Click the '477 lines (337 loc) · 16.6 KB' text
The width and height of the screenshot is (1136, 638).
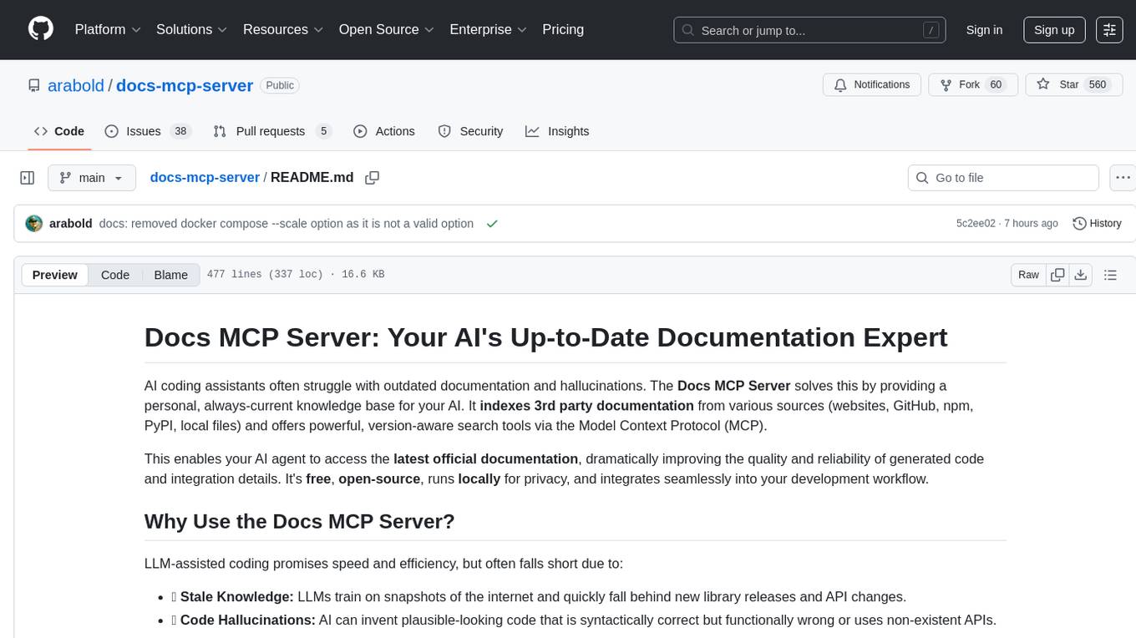tap(296, 275)
